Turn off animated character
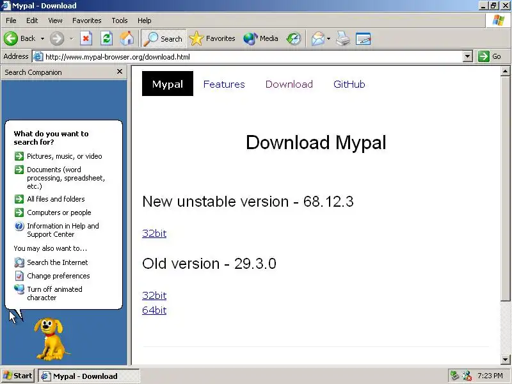Image resolution: width=512 pixels, height=384 pixels. coord(49,293)
